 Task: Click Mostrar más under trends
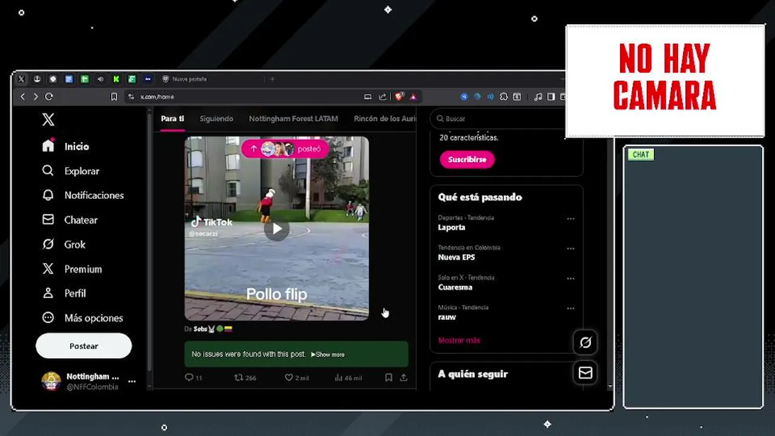click(x=459, y=340)
